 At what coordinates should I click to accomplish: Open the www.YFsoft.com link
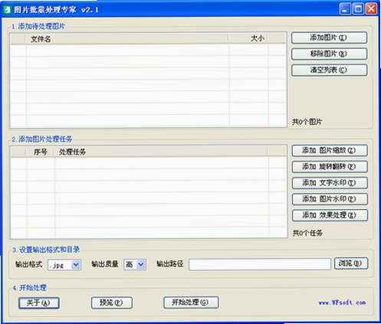tap(342, 303)
